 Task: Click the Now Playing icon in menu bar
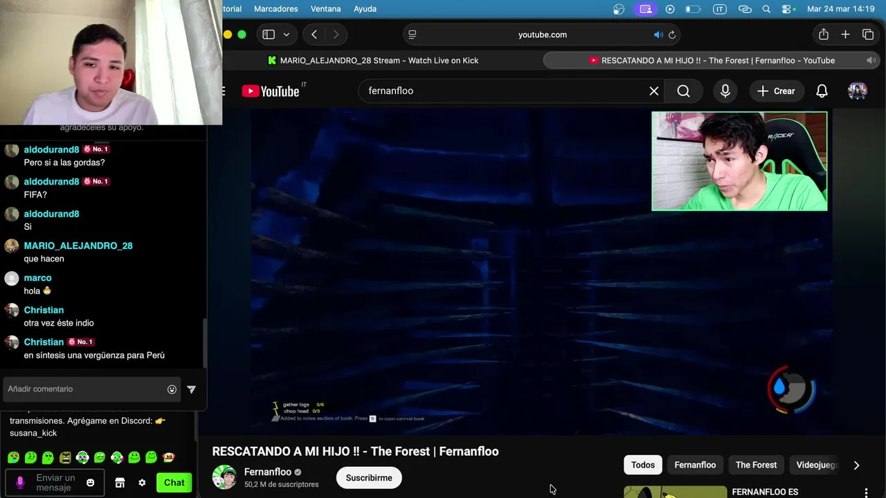669,9
